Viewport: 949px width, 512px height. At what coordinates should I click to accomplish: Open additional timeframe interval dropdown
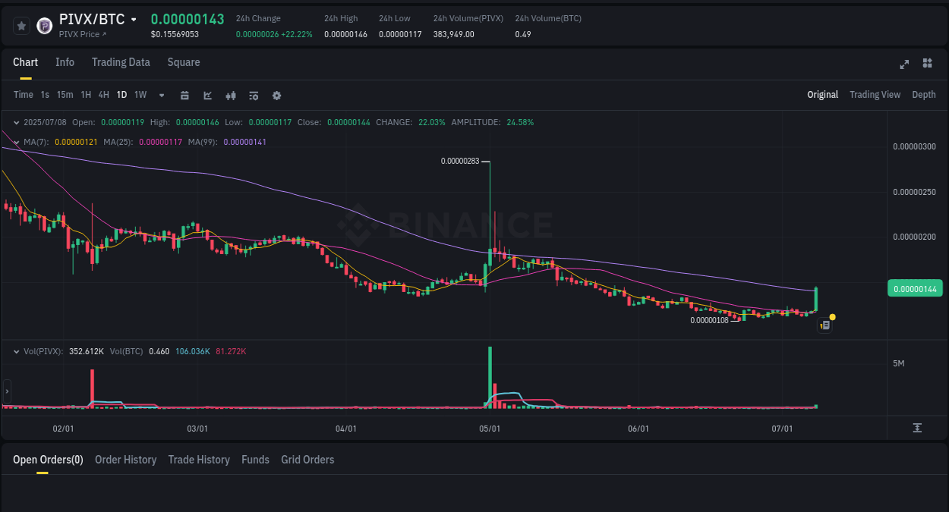pos(160,95)
